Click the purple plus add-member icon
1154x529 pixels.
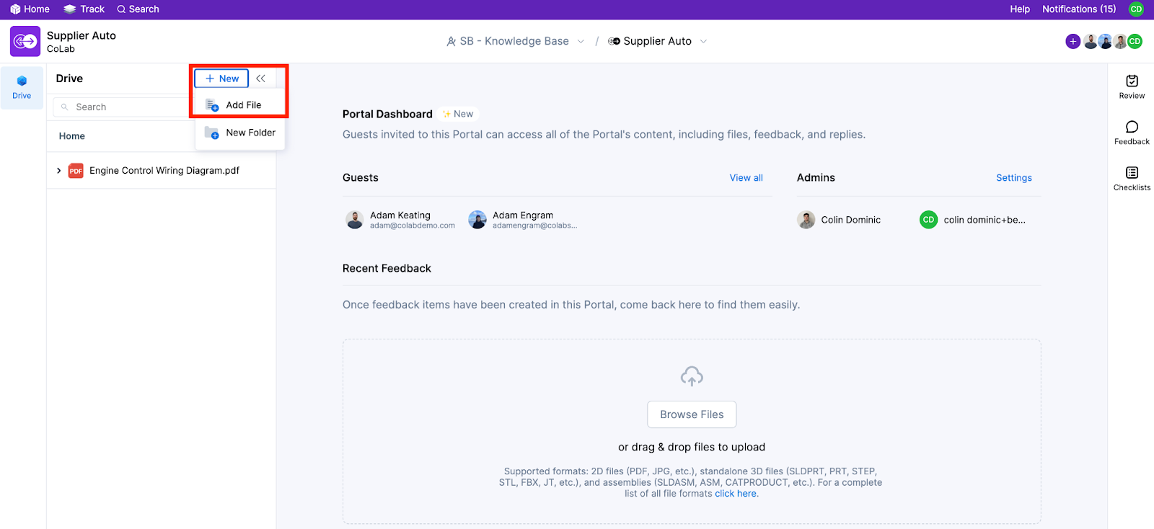coord(1072,42)
